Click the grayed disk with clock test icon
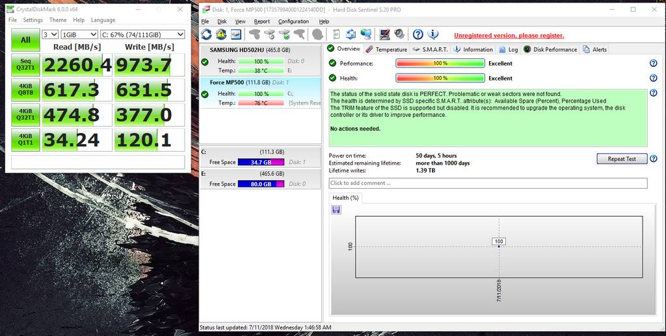 point(269,35)
